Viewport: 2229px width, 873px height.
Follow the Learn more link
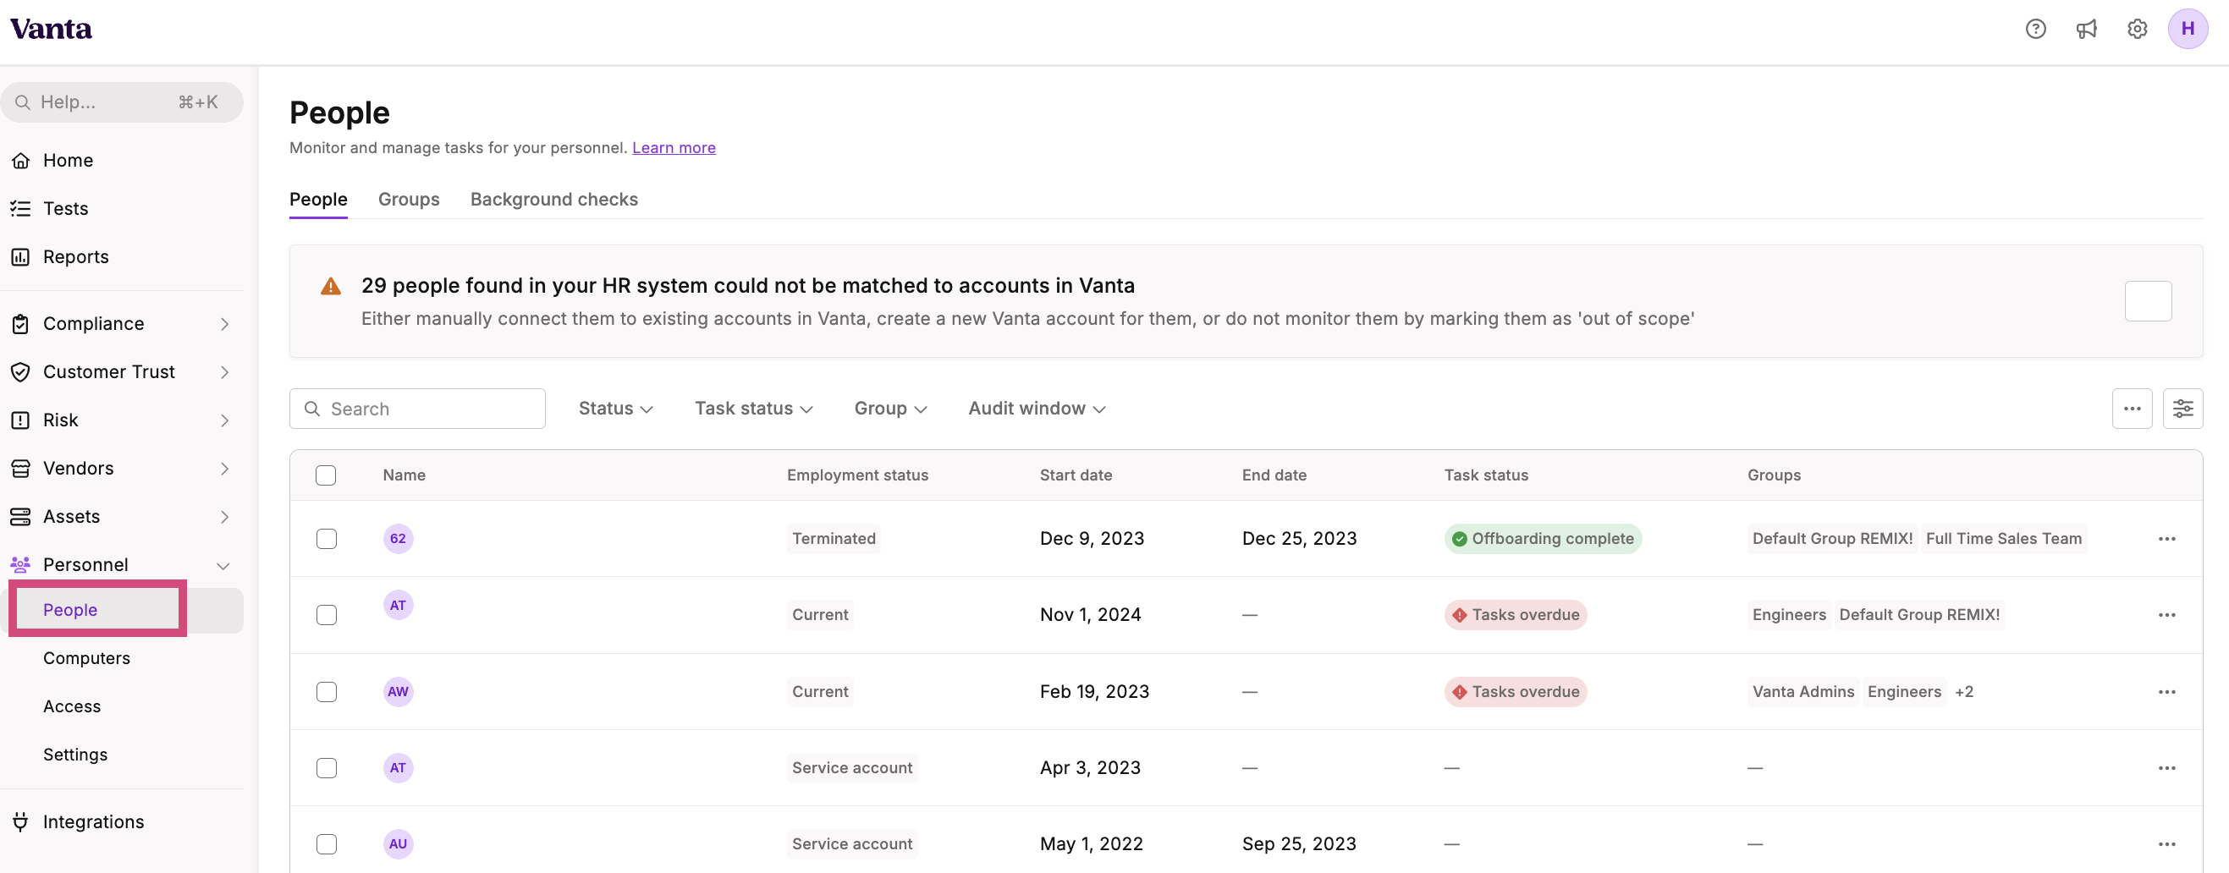pyautogui.click(x=674, y=148)
